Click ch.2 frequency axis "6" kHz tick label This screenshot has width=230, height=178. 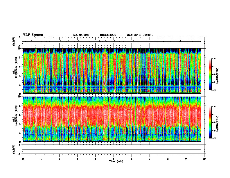(20, 115)
